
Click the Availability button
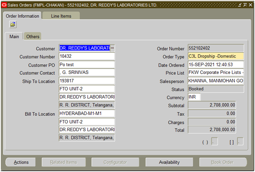pos(169,162)
